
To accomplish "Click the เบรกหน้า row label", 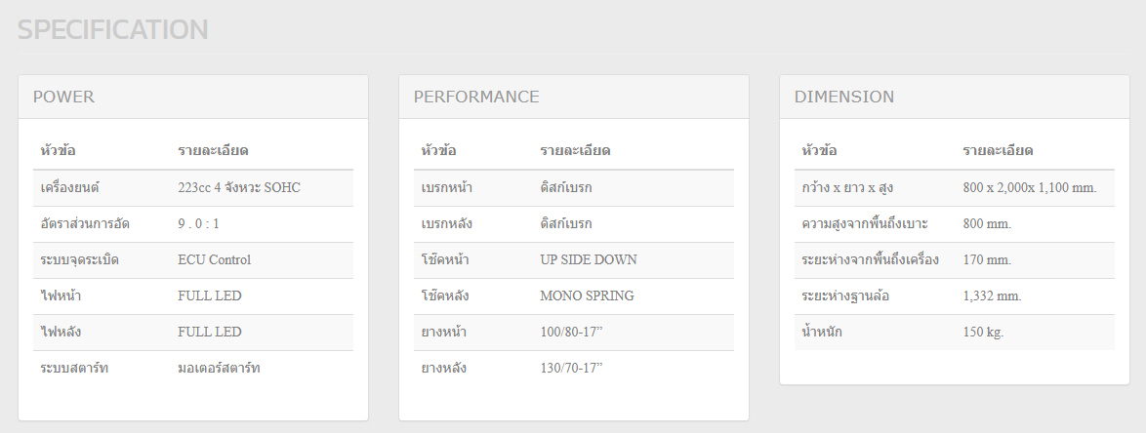I will point(447,187).
